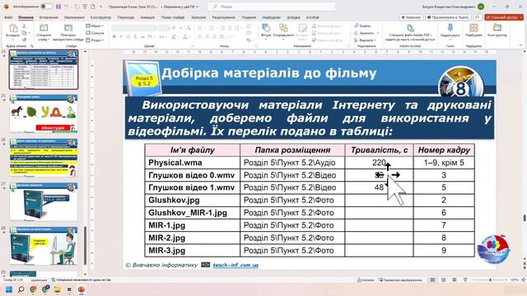The height and width of the screenshot is (296, 527).
Task: Click the Спільний доступ share button
Action: tap(504, 17)
